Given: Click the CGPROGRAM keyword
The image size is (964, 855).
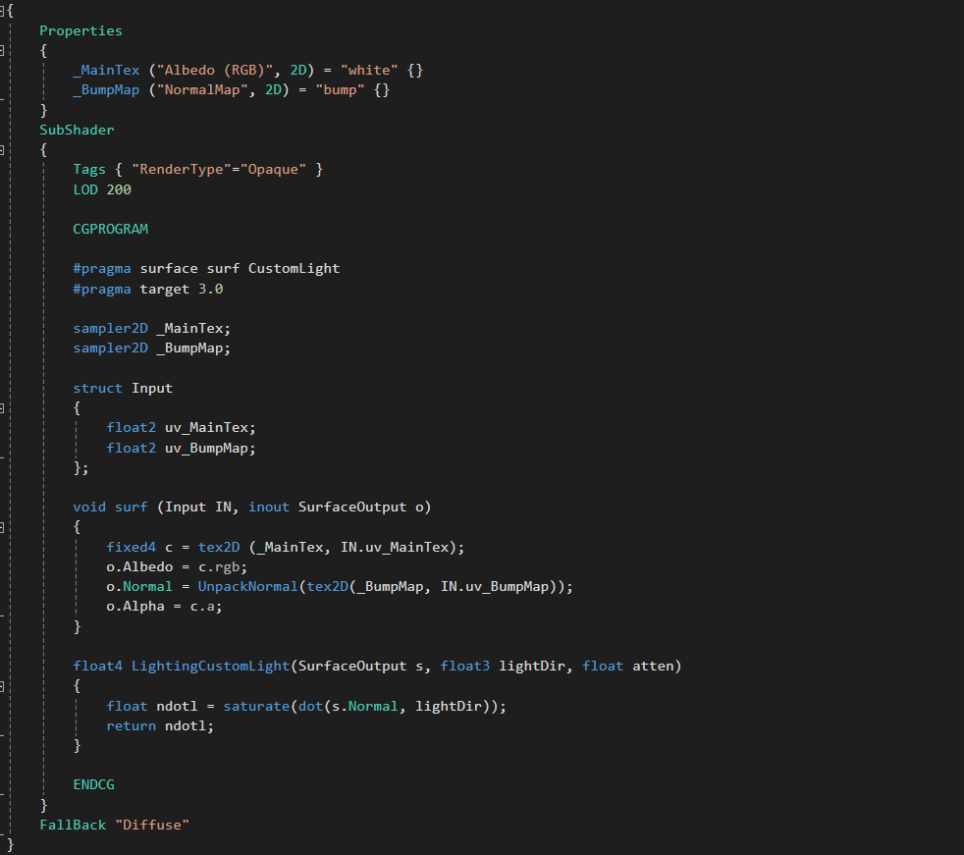Looking at the screenshot, I should coord(111,230).
